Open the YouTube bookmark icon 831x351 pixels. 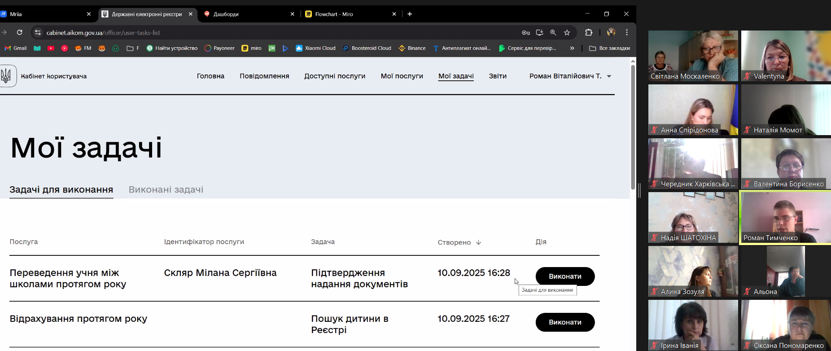click(51, 48)
